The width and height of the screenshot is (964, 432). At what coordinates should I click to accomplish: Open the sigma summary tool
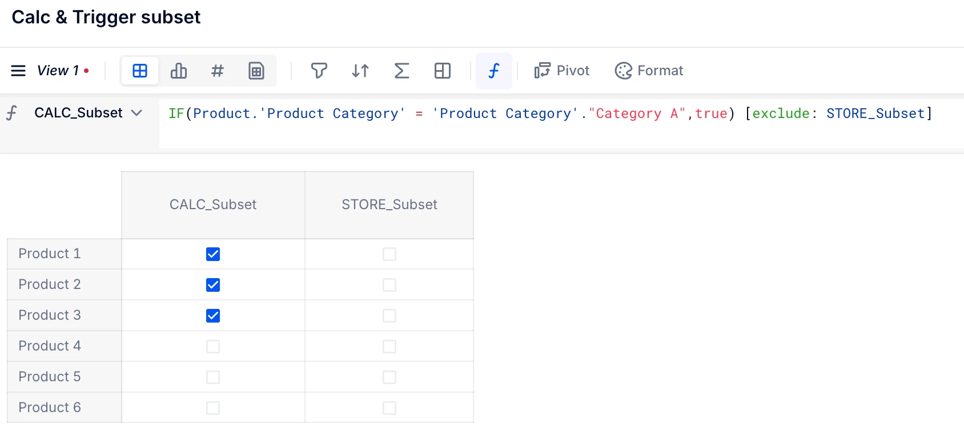[401, 71]
